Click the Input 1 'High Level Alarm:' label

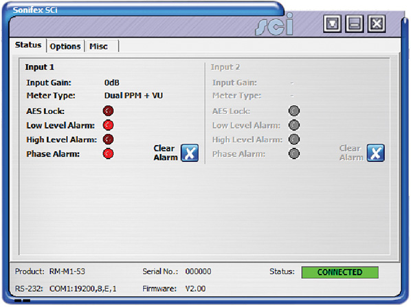click(62, 139)
